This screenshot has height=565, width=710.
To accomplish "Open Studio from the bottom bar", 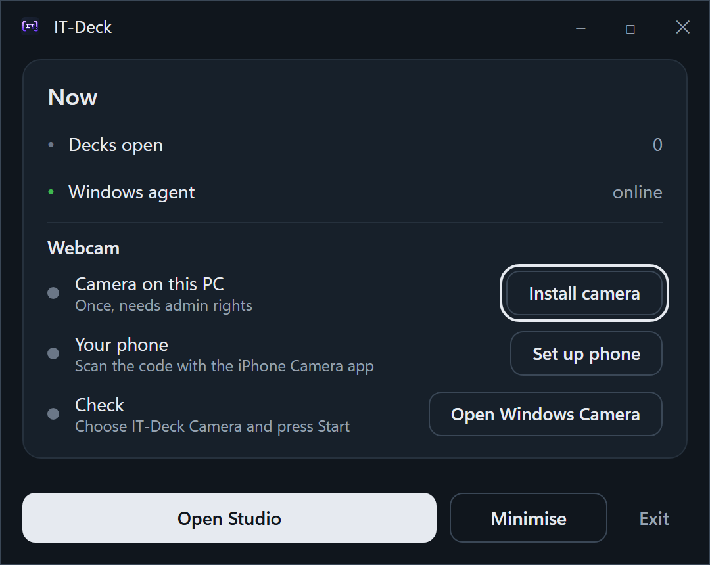I will (229, 518).
